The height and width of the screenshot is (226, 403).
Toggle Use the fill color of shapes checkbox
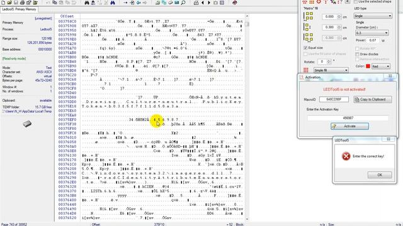[x=305, y=54]
